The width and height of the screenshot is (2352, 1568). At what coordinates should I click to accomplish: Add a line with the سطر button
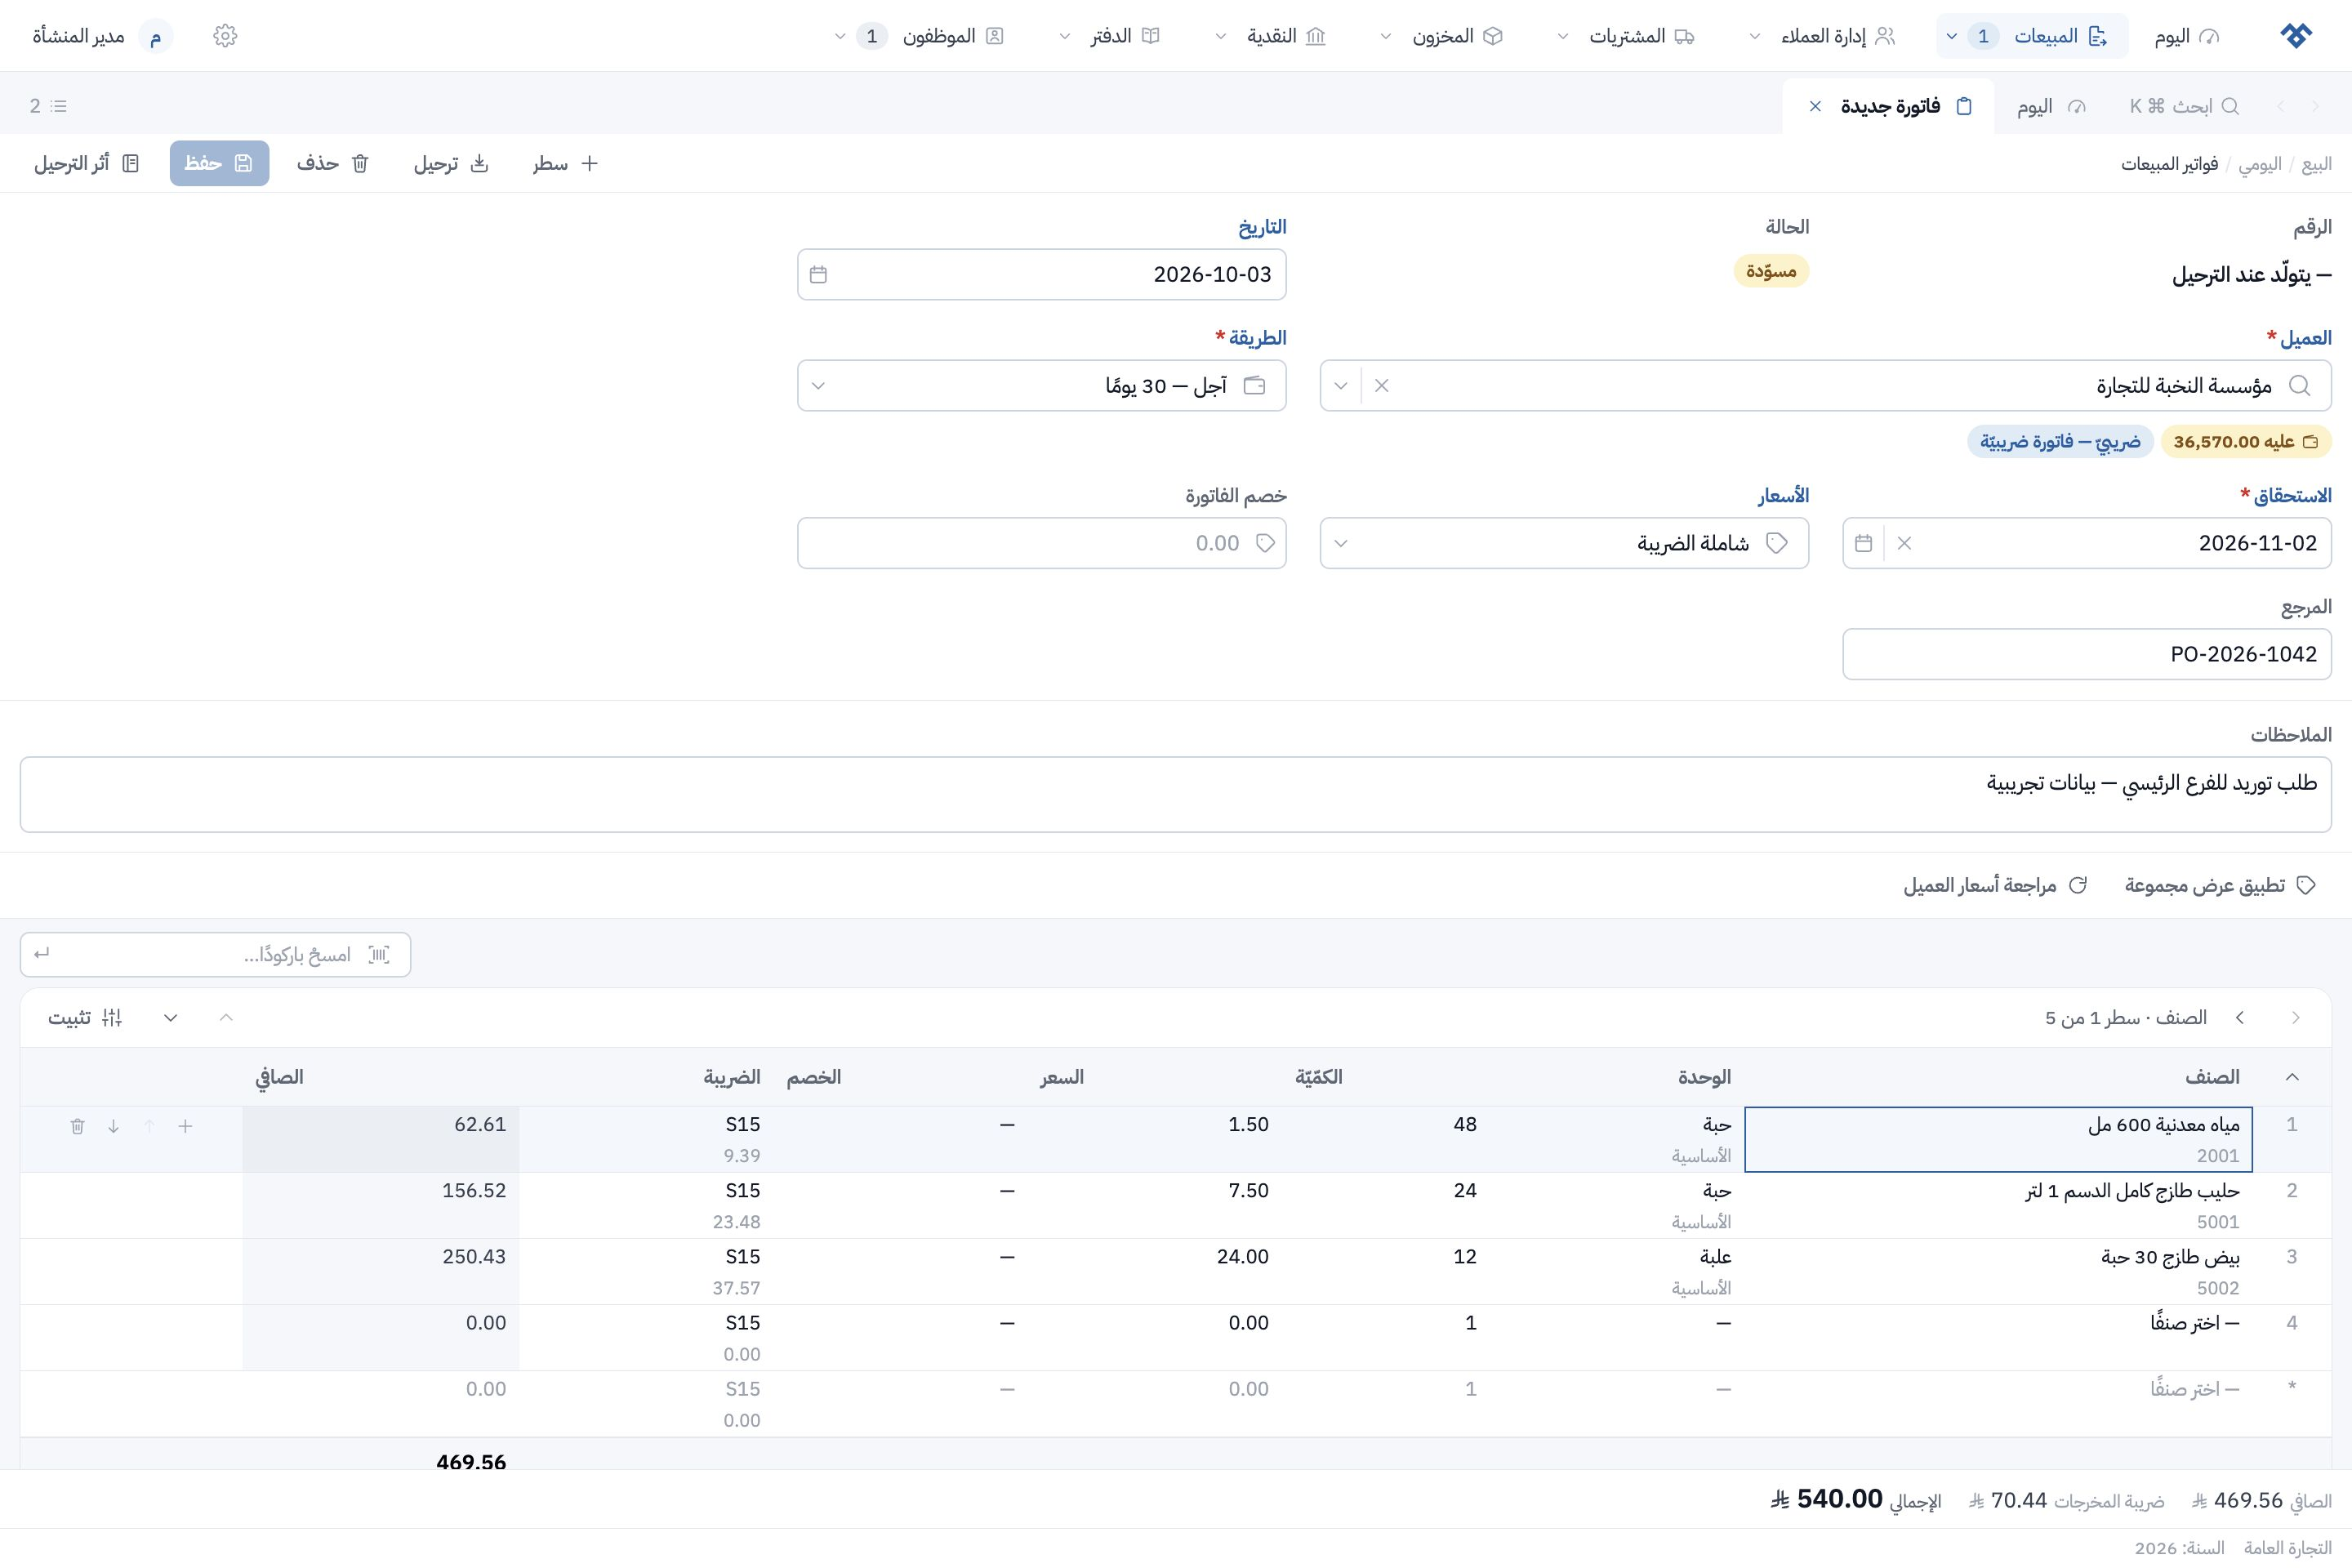[x=565, y=163]
